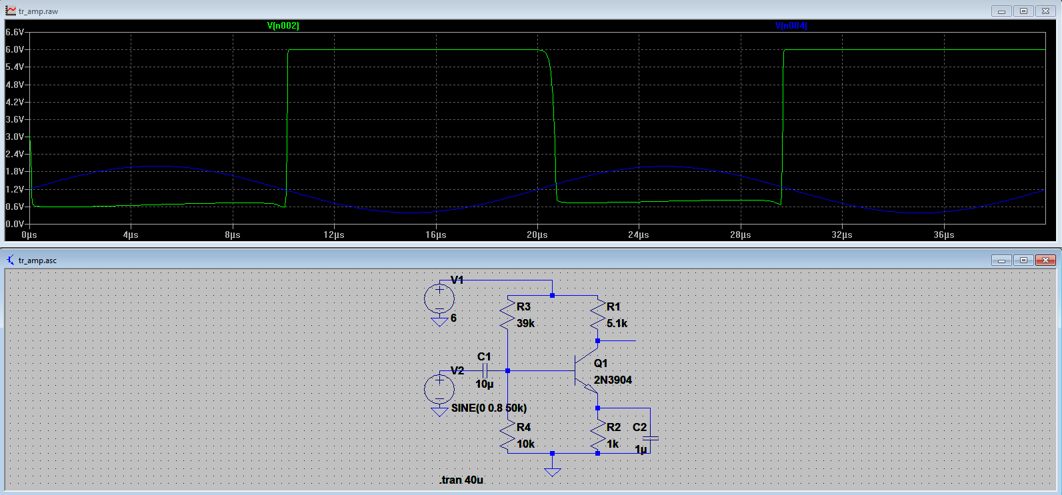Click the tr_amp.raw window title icon
Screen dimensions: 1062x495
[10, 11]
